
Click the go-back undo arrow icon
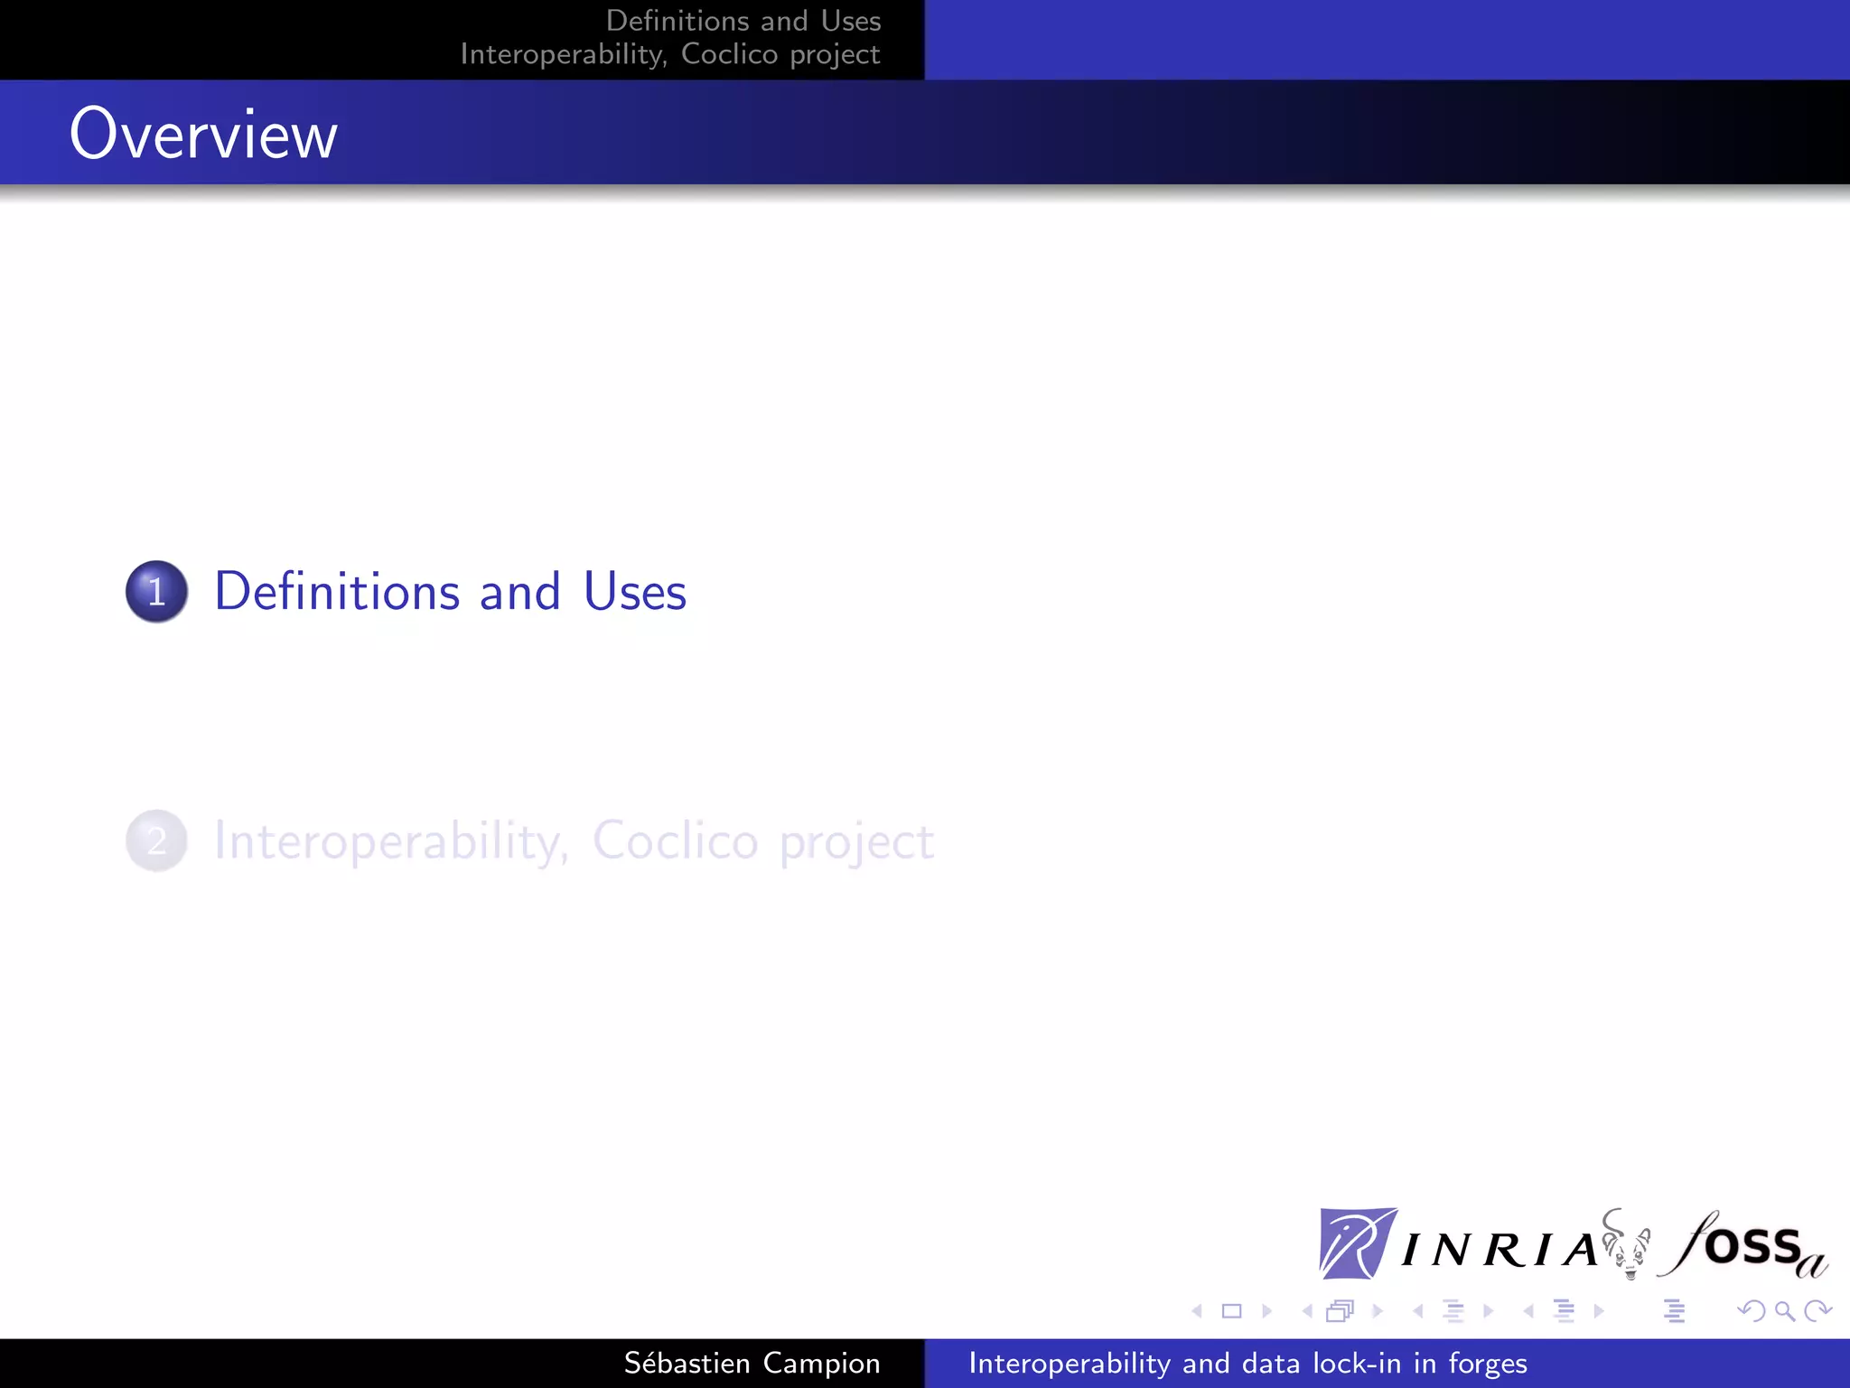tap(1752, 1311)
